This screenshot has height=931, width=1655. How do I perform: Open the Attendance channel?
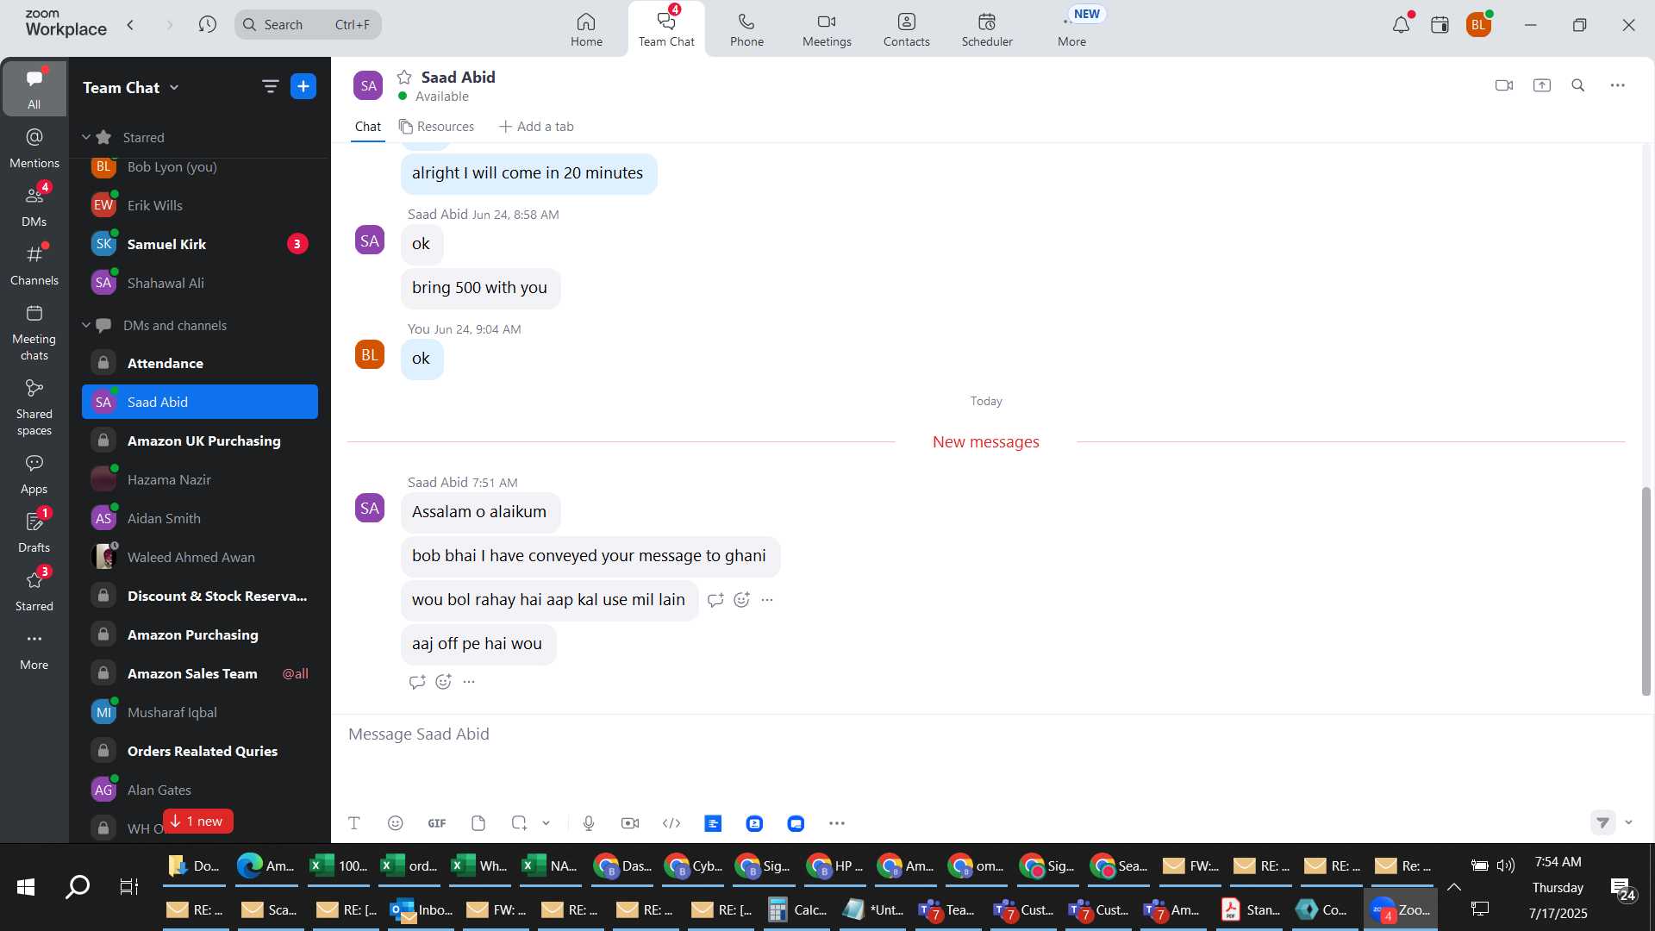[x=200, y=363]
